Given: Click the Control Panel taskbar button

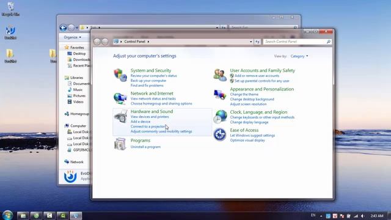Looking at the screenshot, I should point(76,216).
